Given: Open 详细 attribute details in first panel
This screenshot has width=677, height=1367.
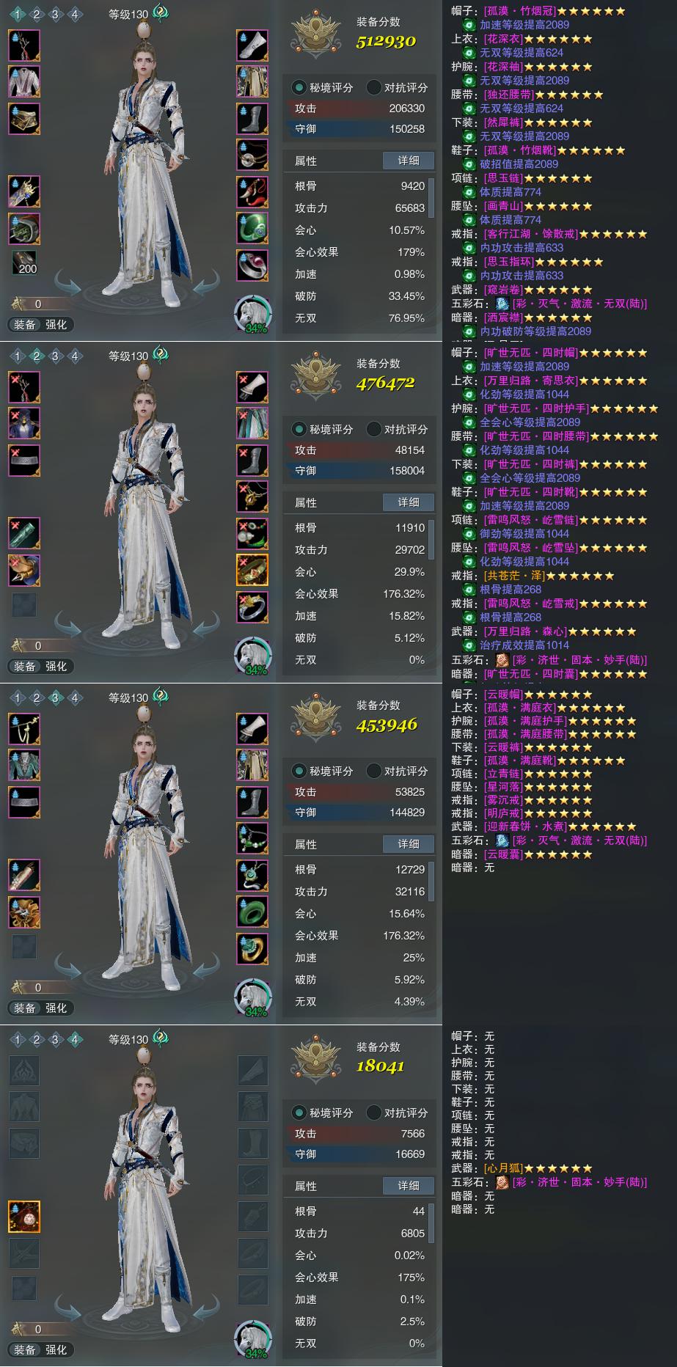Looking at the screenshot, I should pos(409,161).
